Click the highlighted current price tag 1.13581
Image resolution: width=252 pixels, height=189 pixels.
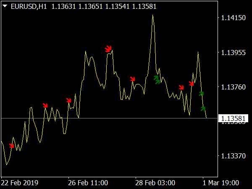click(x=233, y=118)
